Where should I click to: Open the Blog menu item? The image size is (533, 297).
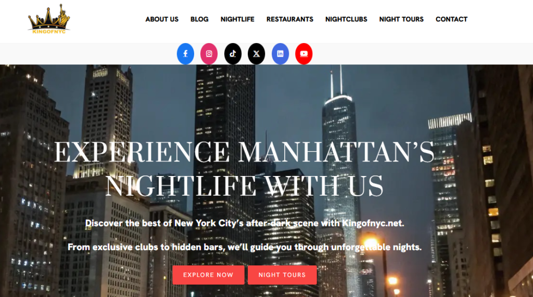[x=199, y=19]
